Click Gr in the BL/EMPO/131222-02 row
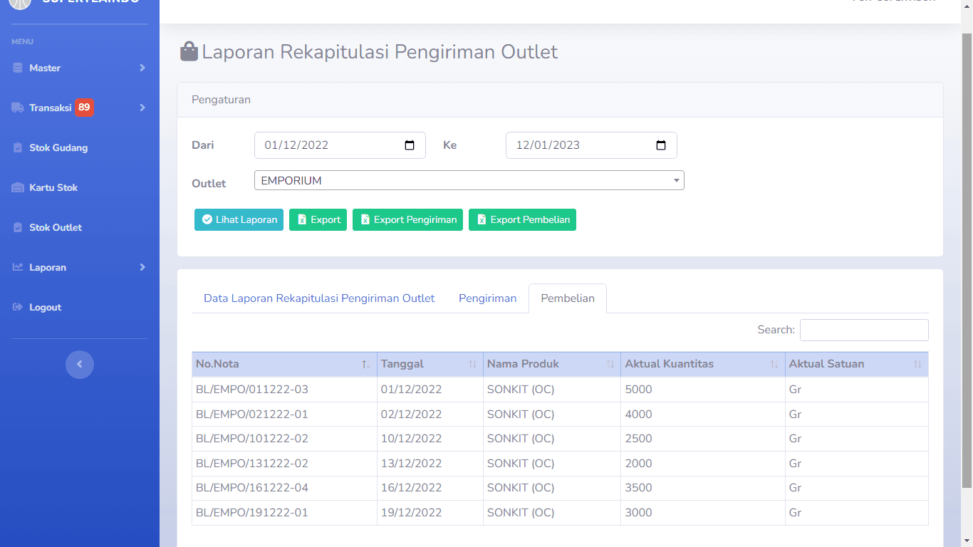973x547 pixels. click(x=795, y=463)
